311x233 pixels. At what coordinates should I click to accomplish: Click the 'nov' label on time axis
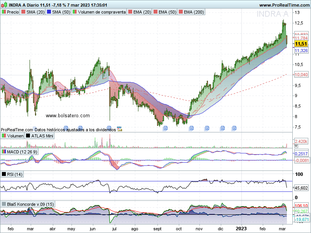(199, 229)
